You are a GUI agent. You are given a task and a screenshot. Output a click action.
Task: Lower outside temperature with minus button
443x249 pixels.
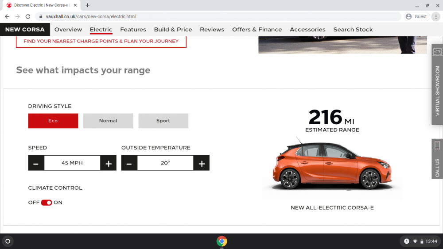point(129,163)
